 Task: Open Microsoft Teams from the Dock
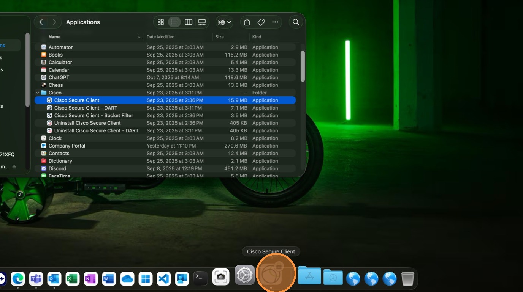36,279
